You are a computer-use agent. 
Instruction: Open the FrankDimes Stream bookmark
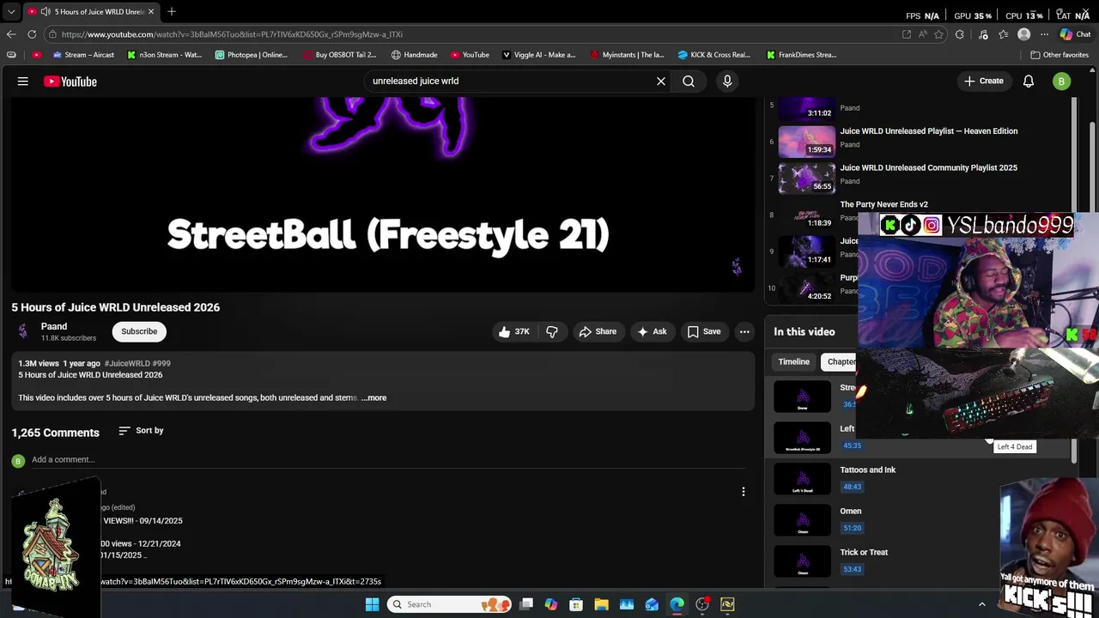click(801, 55)
